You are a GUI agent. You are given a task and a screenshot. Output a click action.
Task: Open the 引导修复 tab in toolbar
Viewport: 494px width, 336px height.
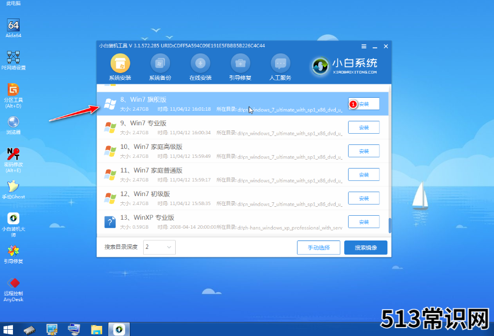pos(240,67)
